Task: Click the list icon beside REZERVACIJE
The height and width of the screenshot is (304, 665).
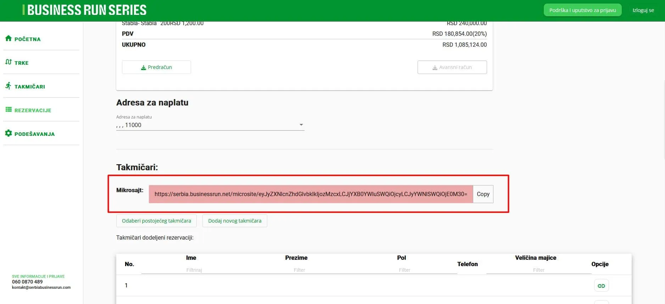Action: click(x=9, y=110)
